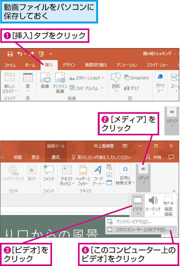Click the collapsed メディア button beside callout
This screenshot has width=188, height=266.
coord(172,121)
